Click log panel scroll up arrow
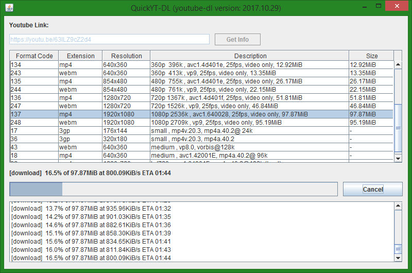Screen dimensions: 412x273 pos(398,206)
